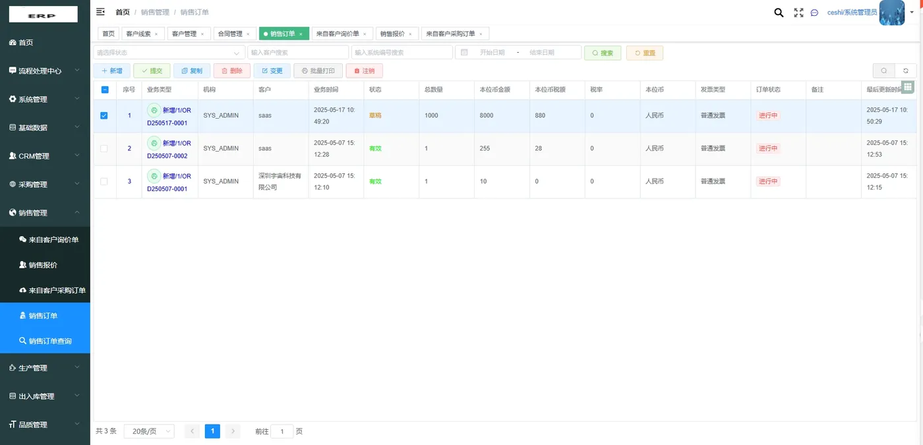Image resolution: width=923 pixels, height=445 pixels.
Task: Collapse the sidebar with the hamburger icon
Action: [x=100, y=12]
